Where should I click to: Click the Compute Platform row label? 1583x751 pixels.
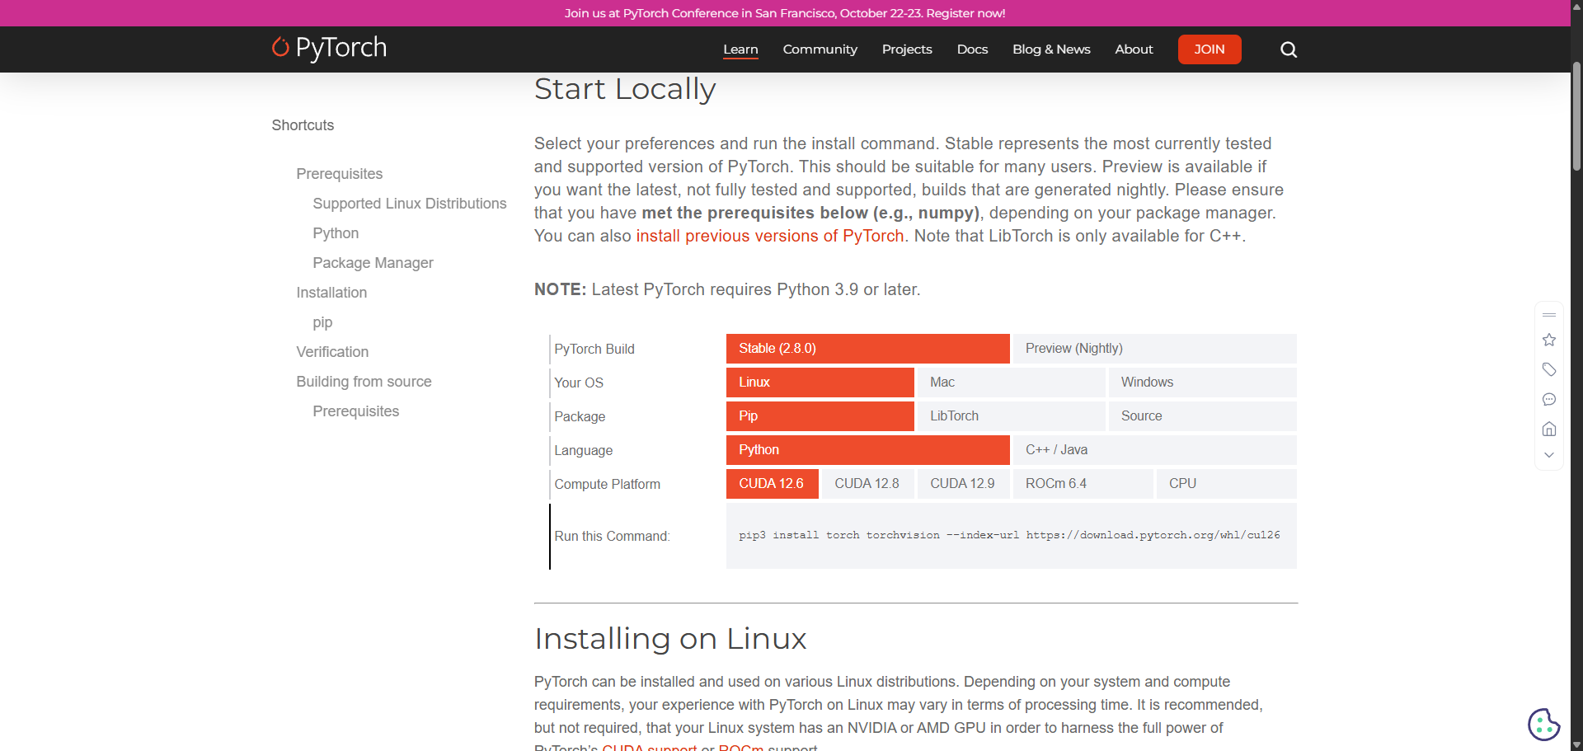[x=607, y=484]
